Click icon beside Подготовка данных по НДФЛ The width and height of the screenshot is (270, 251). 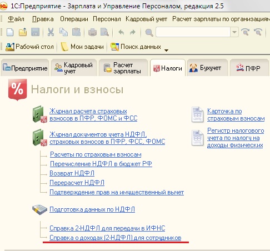point(39,210)
